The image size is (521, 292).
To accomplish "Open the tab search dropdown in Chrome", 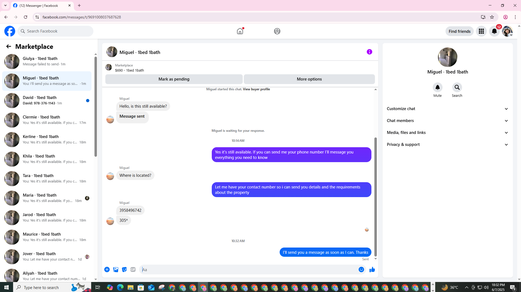I will (5, 5).
